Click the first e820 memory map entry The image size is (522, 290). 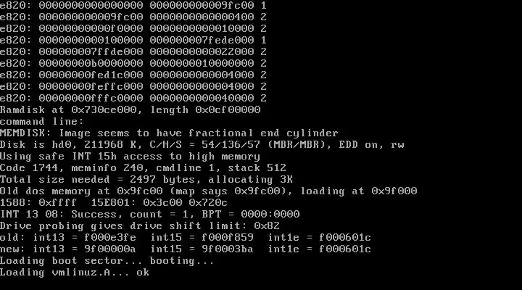pos(133,5)
